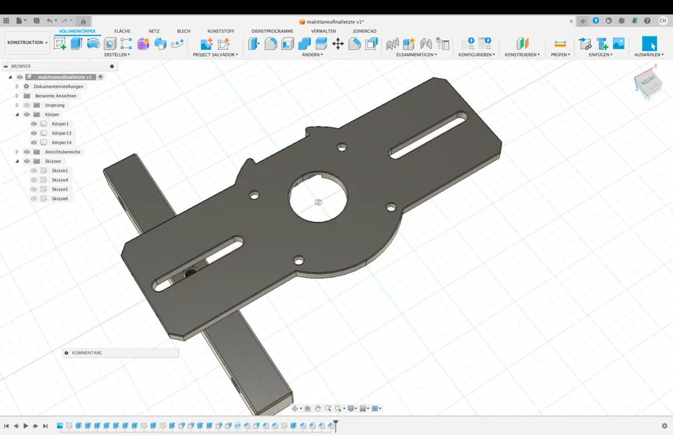
Task: Switch to the Fläche tab
Action: point(122,31)
